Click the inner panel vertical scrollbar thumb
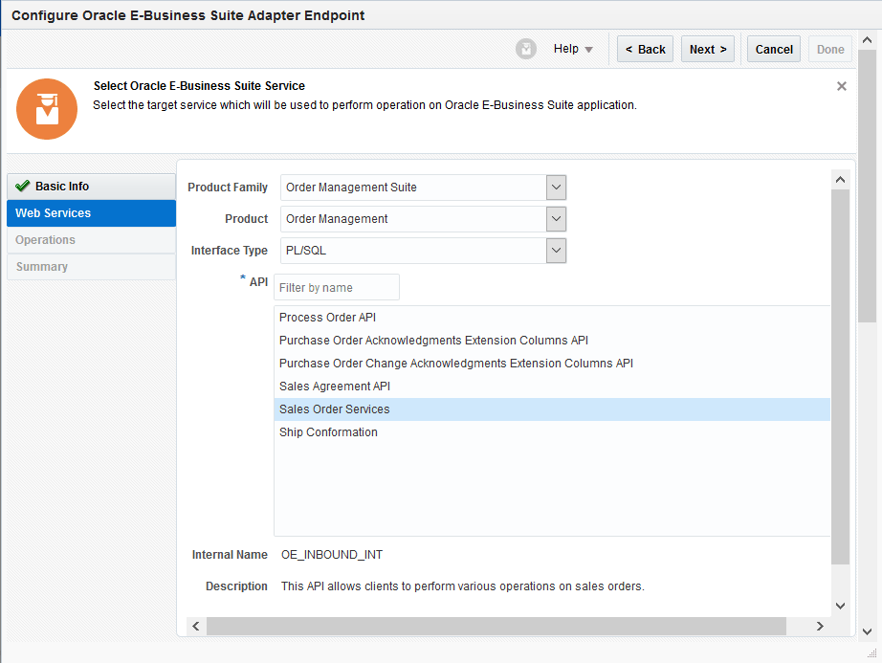Screen dimensions: 882x663 (x=840, y=377)
